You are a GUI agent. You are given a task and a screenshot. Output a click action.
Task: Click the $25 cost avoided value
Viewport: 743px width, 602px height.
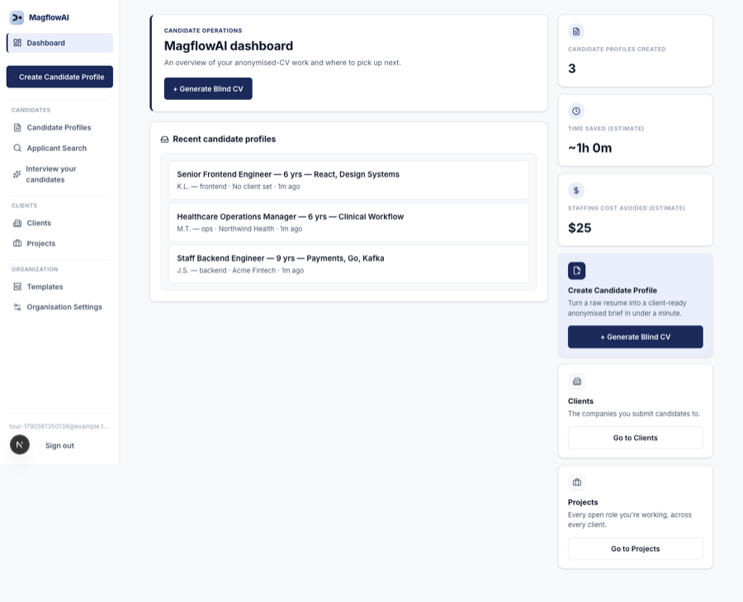580,228
